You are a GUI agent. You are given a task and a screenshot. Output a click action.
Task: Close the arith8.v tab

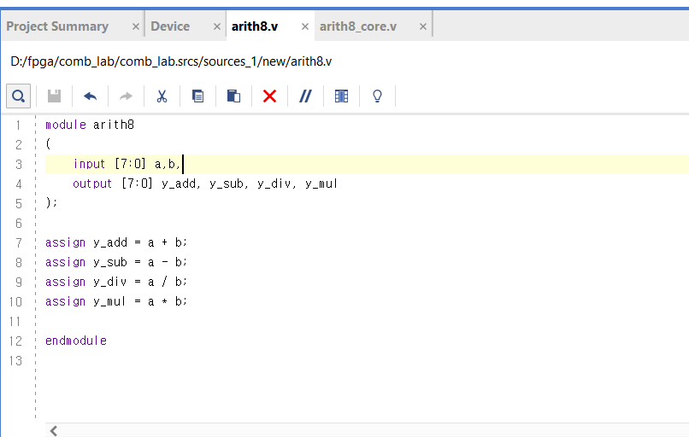pos(305,26)
